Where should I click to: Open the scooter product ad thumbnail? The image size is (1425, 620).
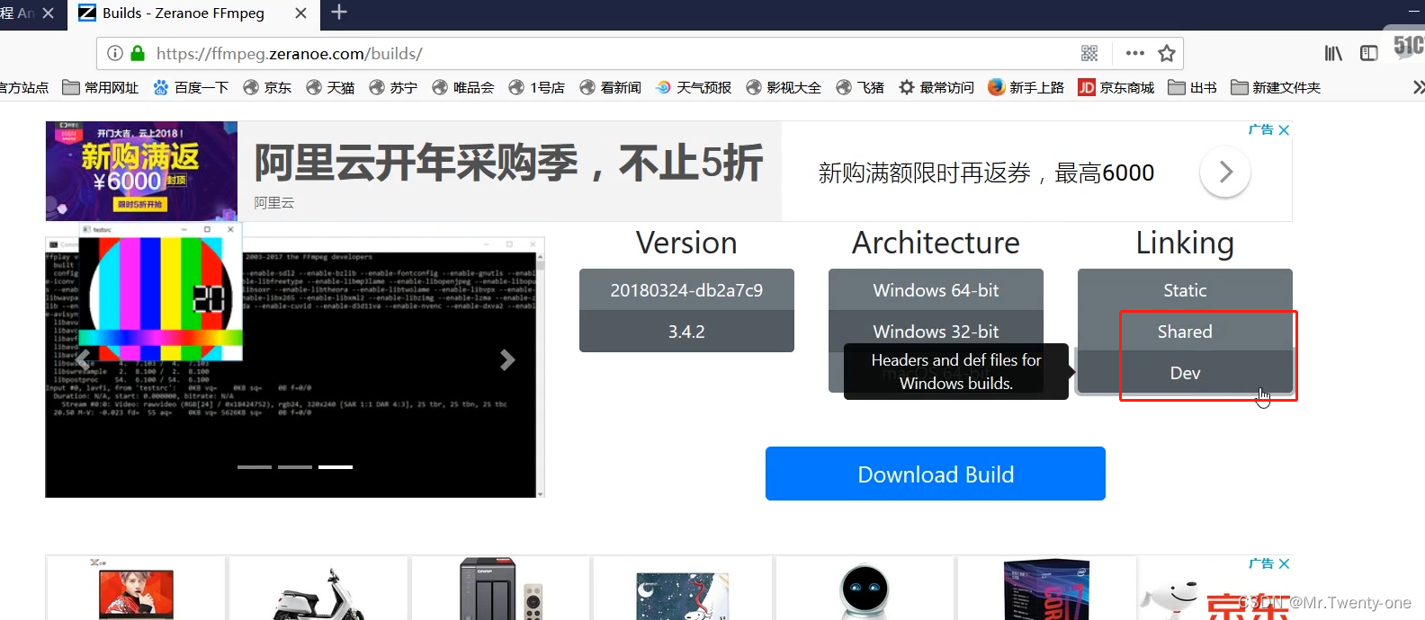pos(318,589)
